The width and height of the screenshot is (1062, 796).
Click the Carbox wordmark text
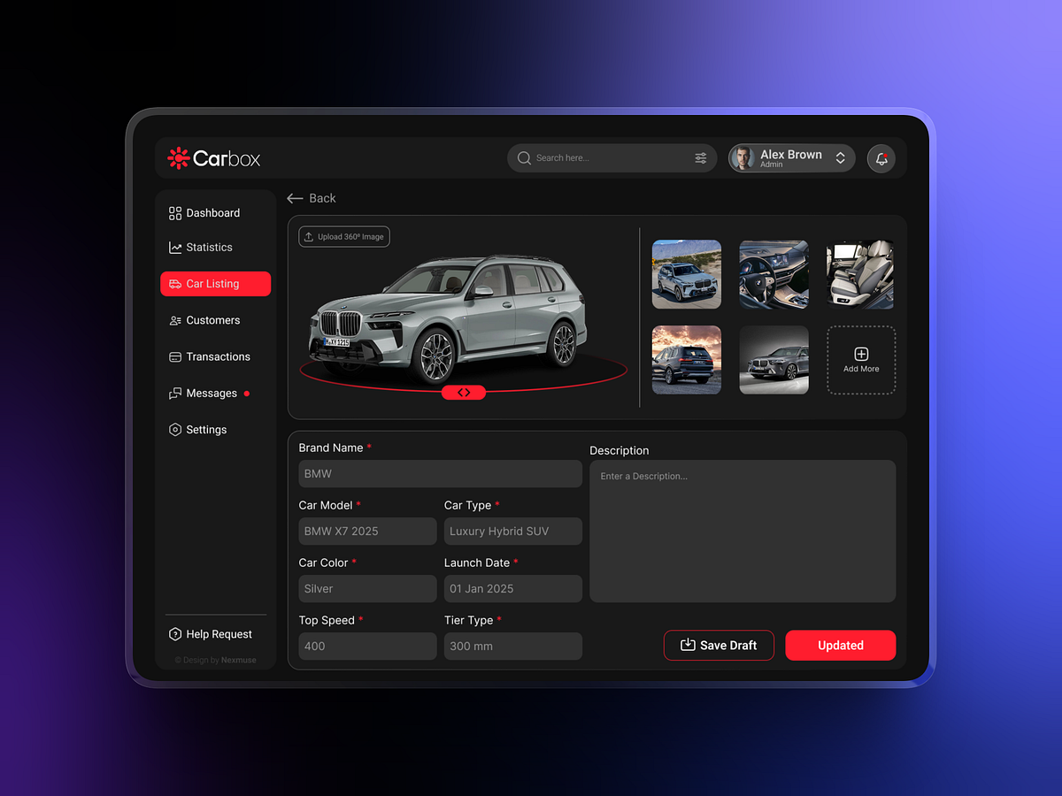(227, 159)
